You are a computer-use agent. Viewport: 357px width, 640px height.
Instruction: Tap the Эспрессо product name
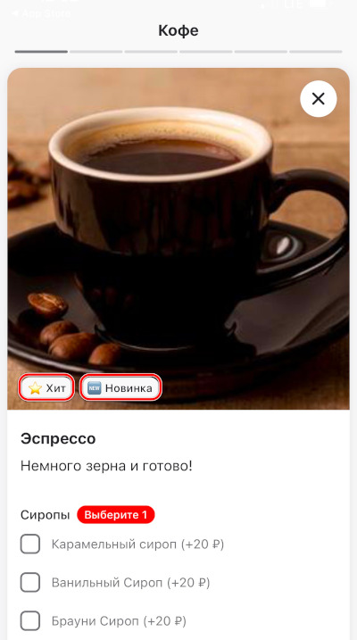click(x=58, y=439)
